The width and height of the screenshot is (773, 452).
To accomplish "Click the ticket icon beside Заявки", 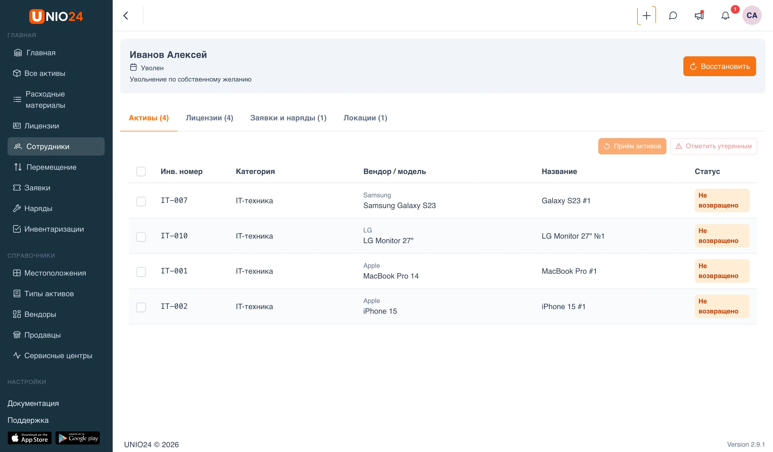I will [17, 188].
